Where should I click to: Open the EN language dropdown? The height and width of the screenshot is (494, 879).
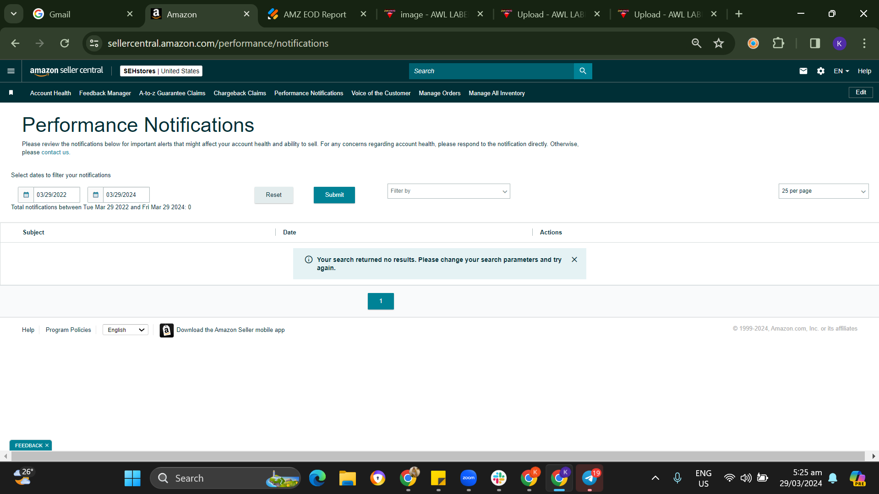click(841, 71)
